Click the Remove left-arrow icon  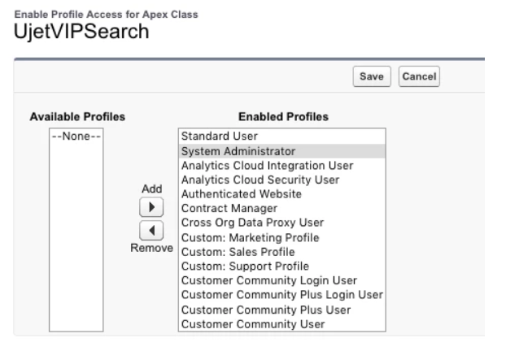click(146, 230)
